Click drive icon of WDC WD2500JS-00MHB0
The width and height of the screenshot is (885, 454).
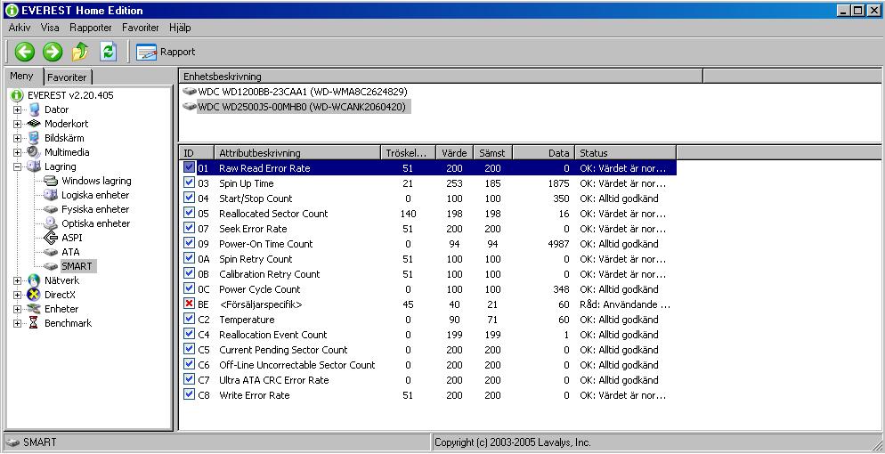pos(190,107)
